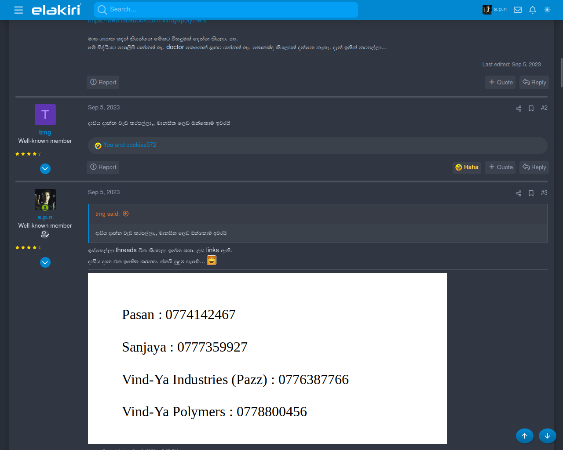563x450 pixels.
Task: Open the s.p.n account menu
Action: 494,10
